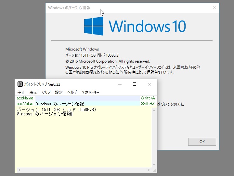Click the ポイントクリップ app icon in title bar

pyautogui.click(x=20, y=84)
